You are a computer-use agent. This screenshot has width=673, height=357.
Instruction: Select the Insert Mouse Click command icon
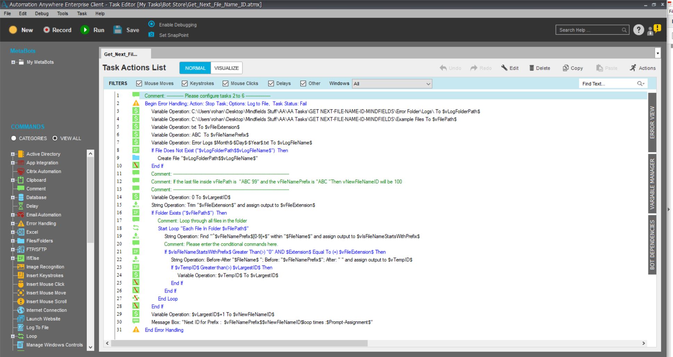point(21,284)
